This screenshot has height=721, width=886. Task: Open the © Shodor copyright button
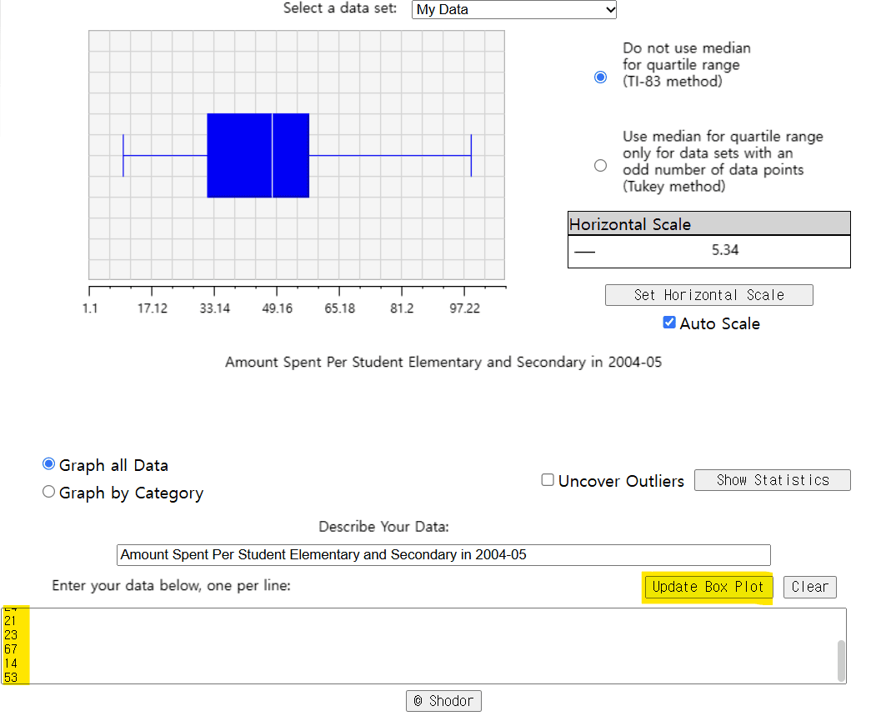(443, 701)
